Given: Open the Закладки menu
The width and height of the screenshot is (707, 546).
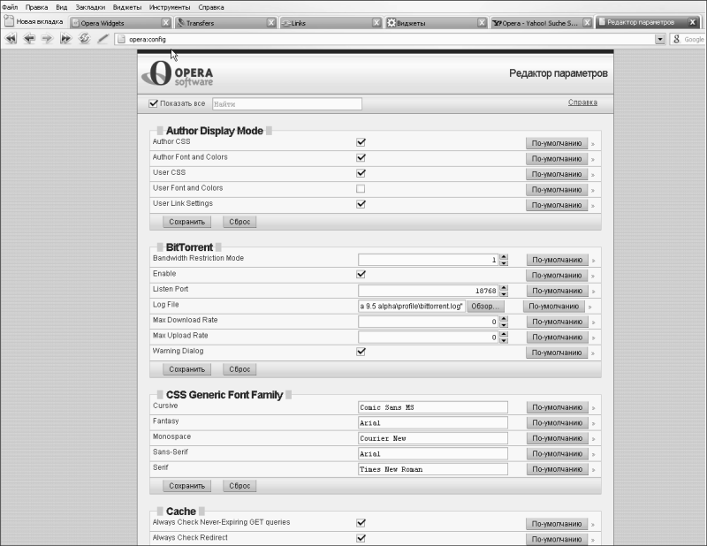Looking at the screenshot, I should [90, 6].
